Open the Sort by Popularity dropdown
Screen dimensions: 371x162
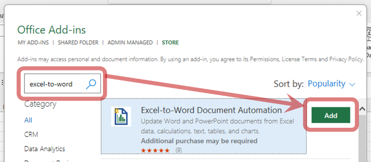[331, 84]
